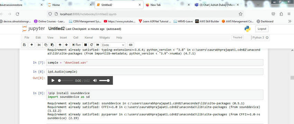
Task: Click the pip install sounddevice cell
Action: click(x=155, y=95)
